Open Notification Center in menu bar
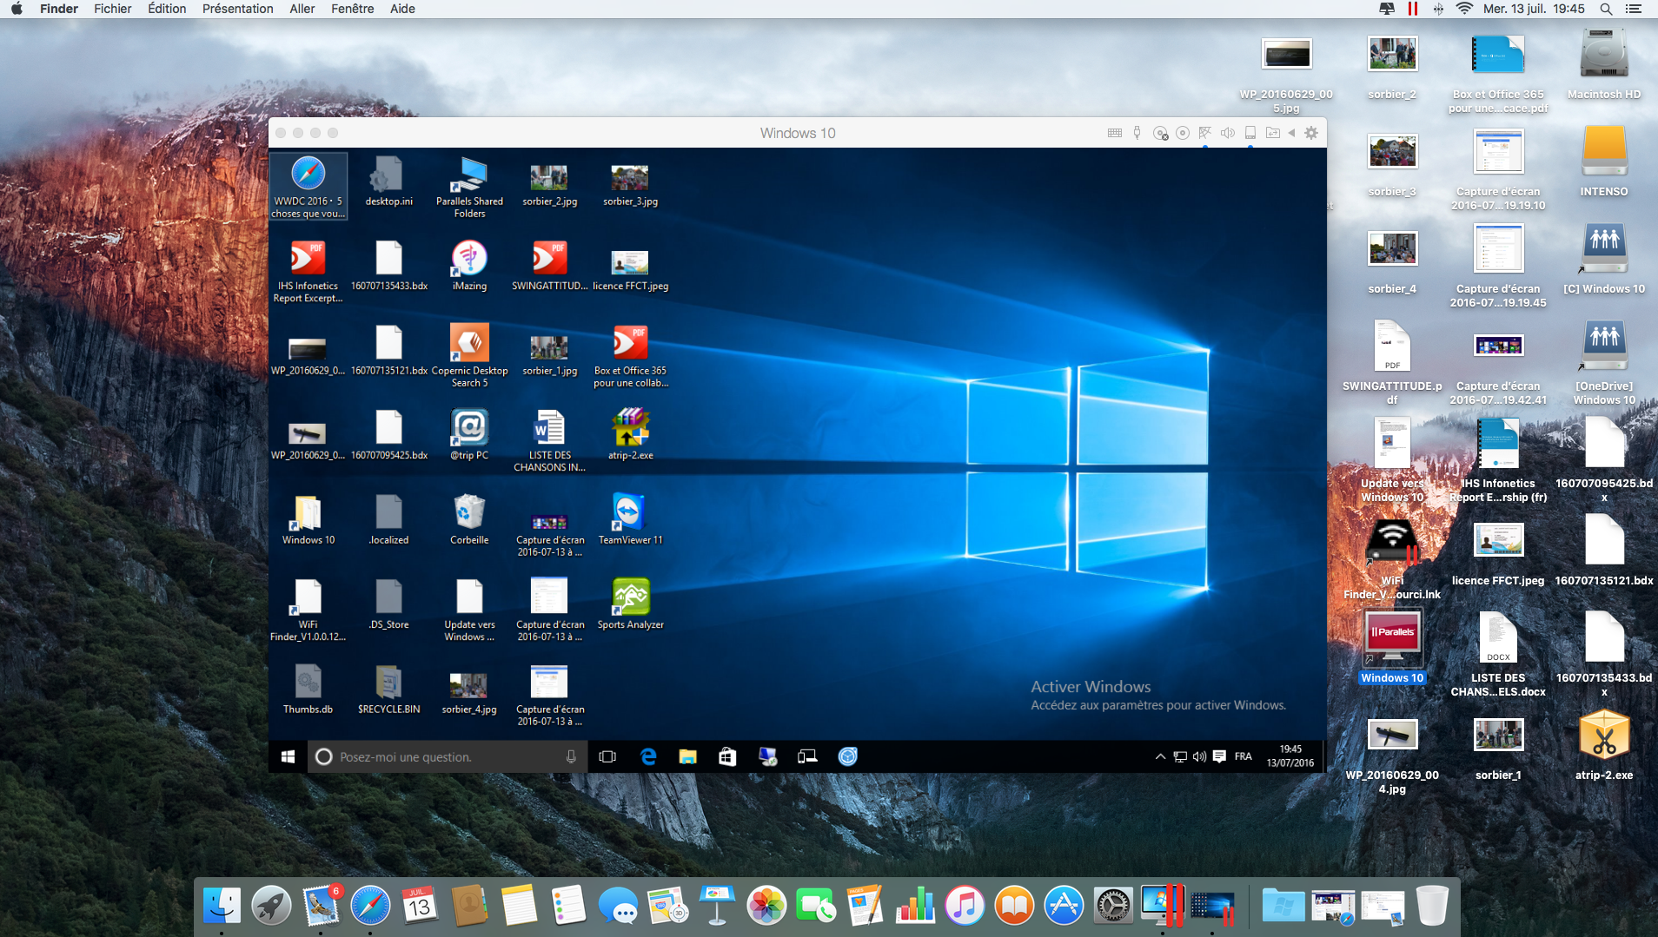 coord(1634,9)
